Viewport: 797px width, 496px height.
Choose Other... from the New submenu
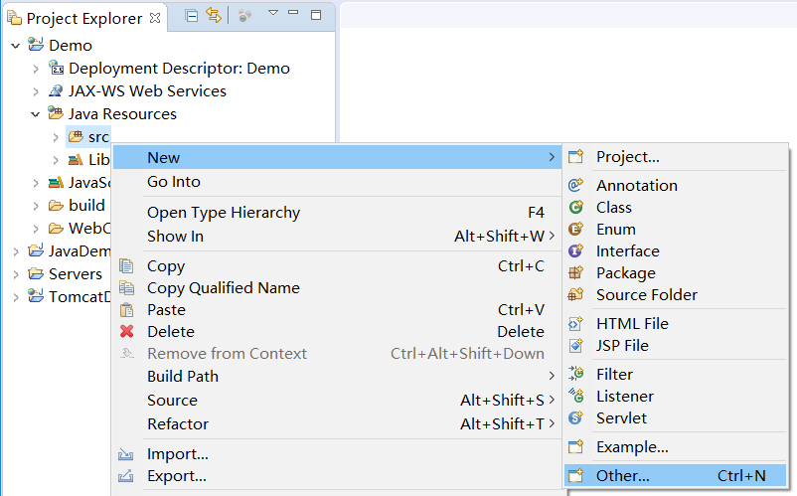pos(623,476)
